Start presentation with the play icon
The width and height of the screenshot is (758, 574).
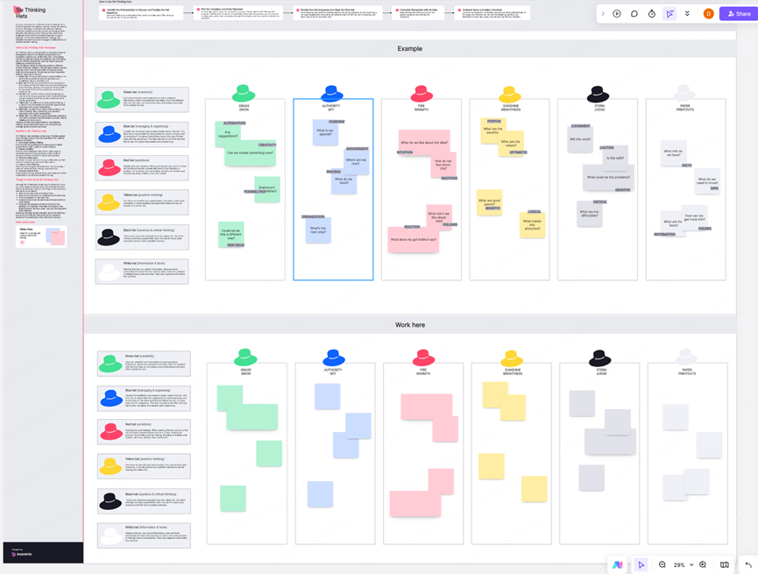pos(617,14)
